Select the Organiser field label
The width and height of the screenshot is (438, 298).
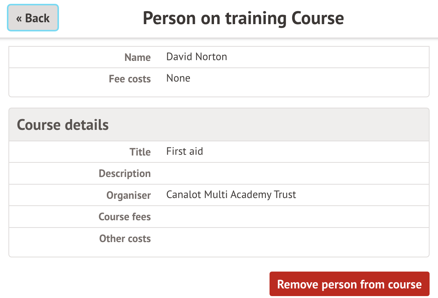[x=129, y=195]
